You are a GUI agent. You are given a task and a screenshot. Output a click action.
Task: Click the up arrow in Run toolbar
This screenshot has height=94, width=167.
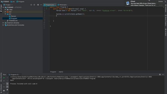(7, 78)
